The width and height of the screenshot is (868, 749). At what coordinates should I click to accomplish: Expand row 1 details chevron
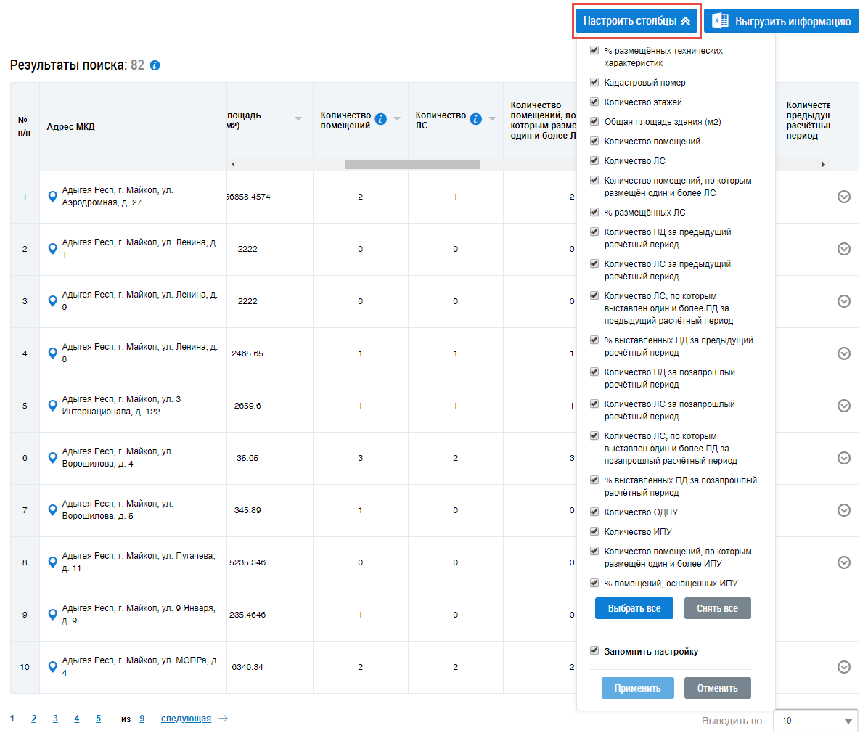tap(843, 197)
